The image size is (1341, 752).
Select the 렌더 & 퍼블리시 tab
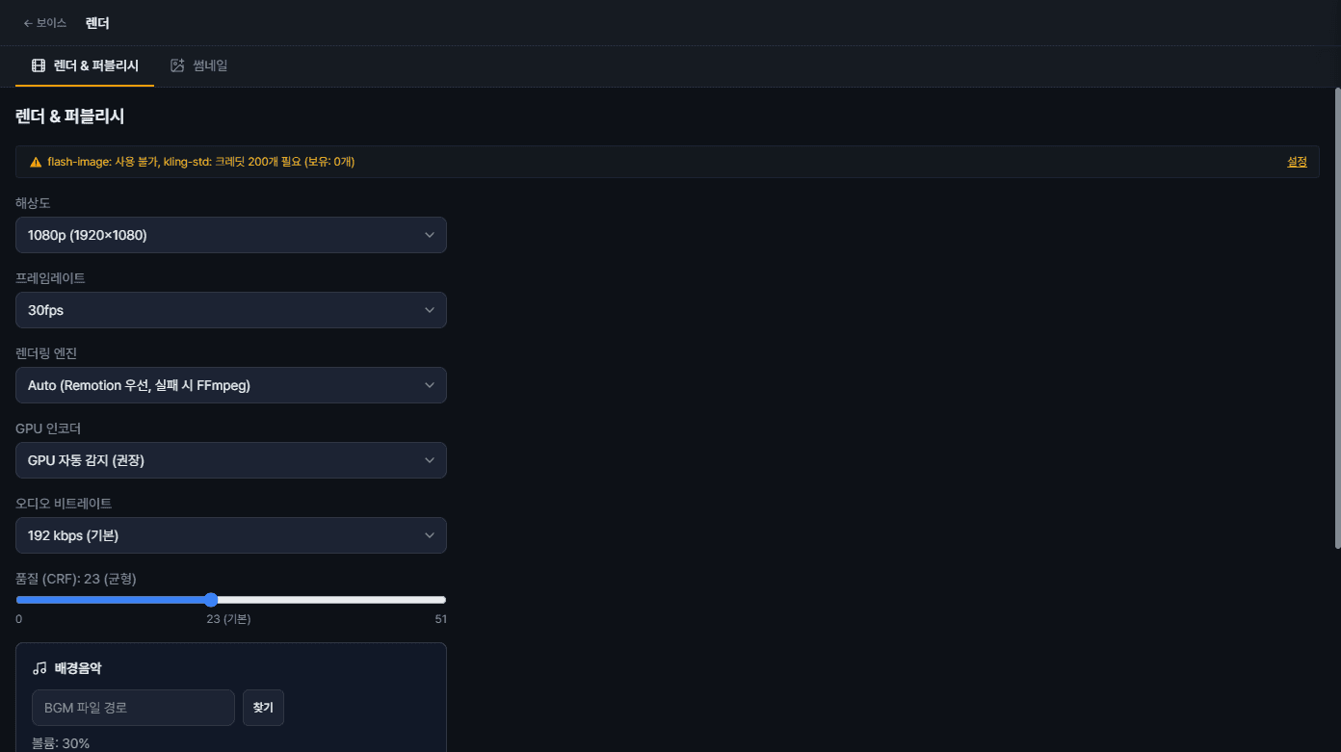[x=85, y=65]
